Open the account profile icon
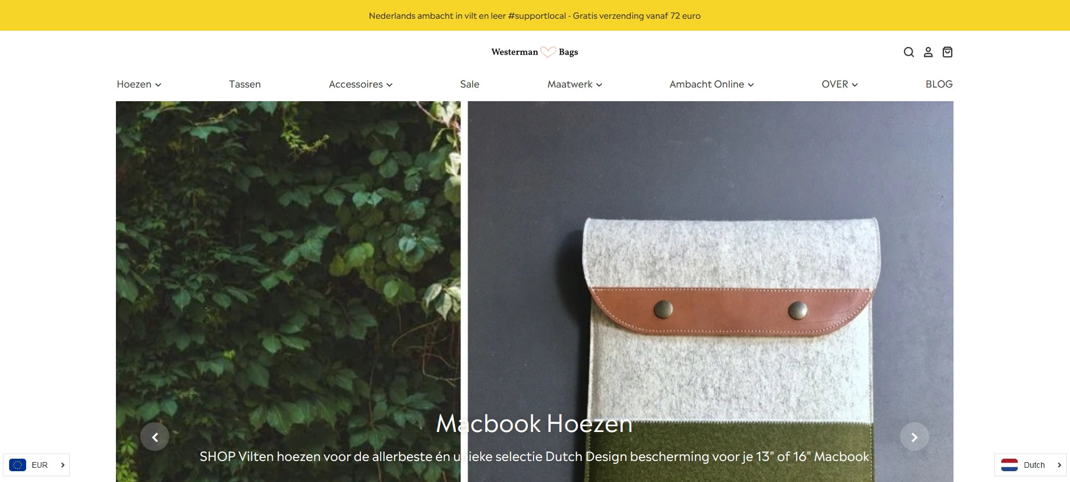The image size is (1070, 482). pyautogui.click(x=928, y=52)
